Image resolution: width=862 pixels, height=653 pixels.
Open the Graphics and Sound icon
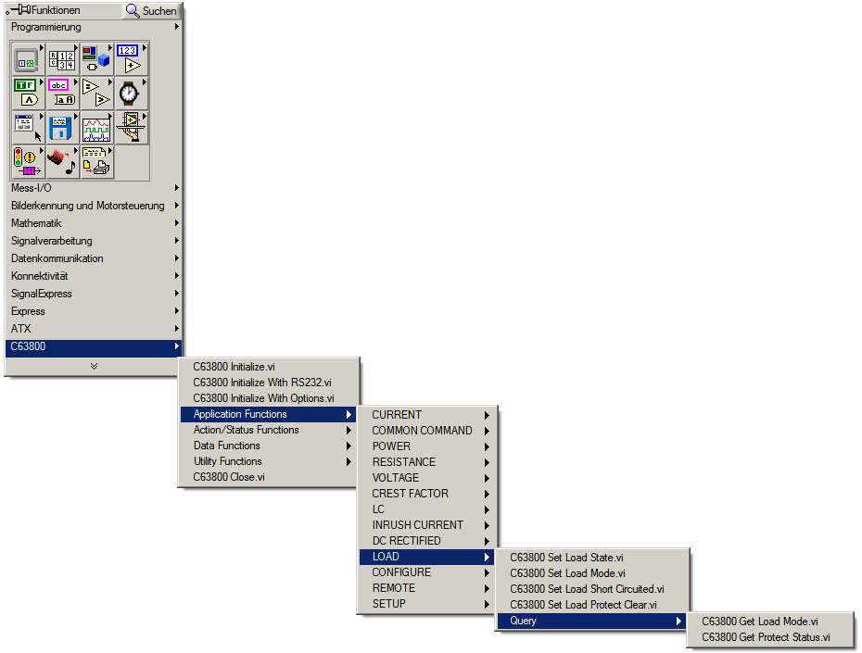(62, 162)
